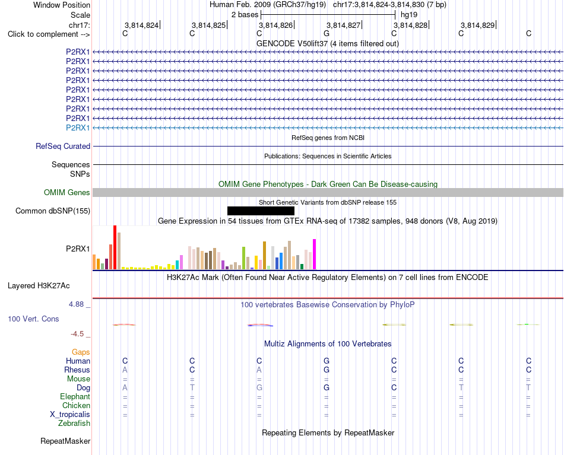Screen dimensions: 564x455
Task: Click the gray OMIM Genes bar
Action: pyautogui.click(x=328, y=193)
